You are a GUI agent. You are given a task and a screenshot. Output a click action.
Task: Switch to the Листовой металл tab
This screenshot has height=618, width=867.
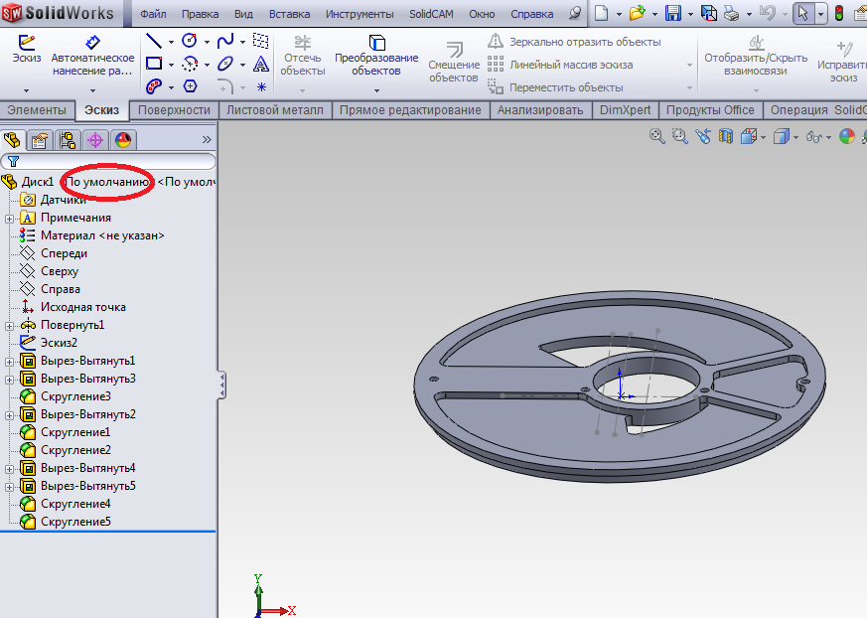click(x=275, y=110)
